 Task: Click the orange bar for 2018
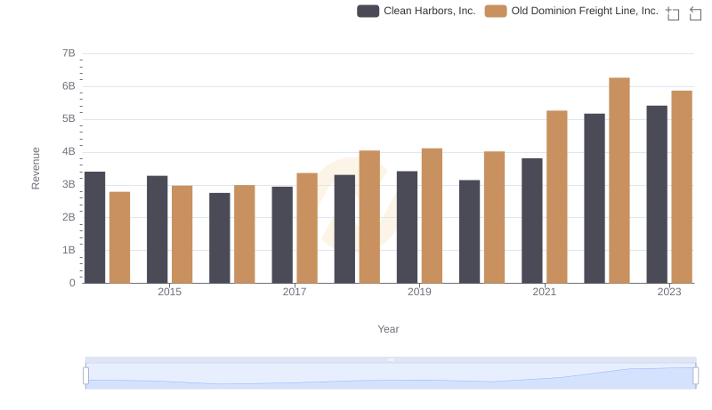(369, 217)
